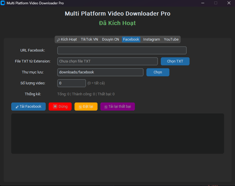Select the Douyin CN tab
Viewport: 235px width, 186px height.
pyautogui.click(x=110, y=39)
